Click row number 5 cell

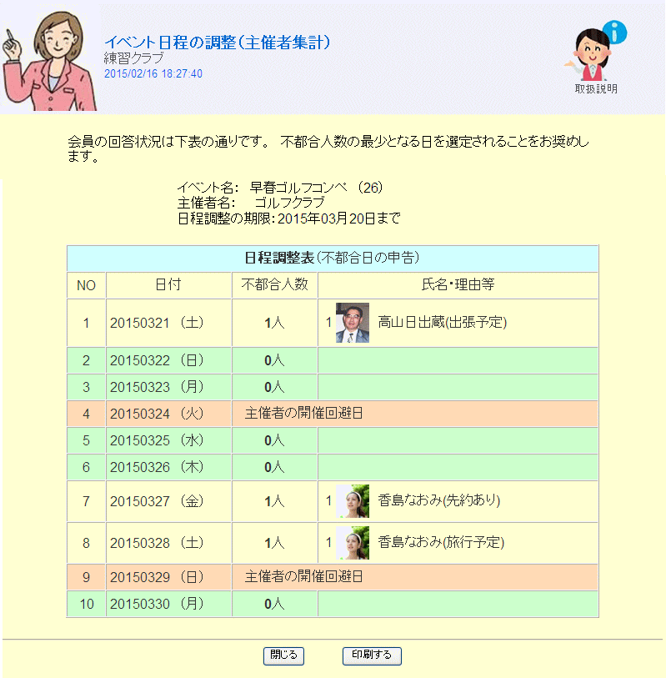(87, 440)
